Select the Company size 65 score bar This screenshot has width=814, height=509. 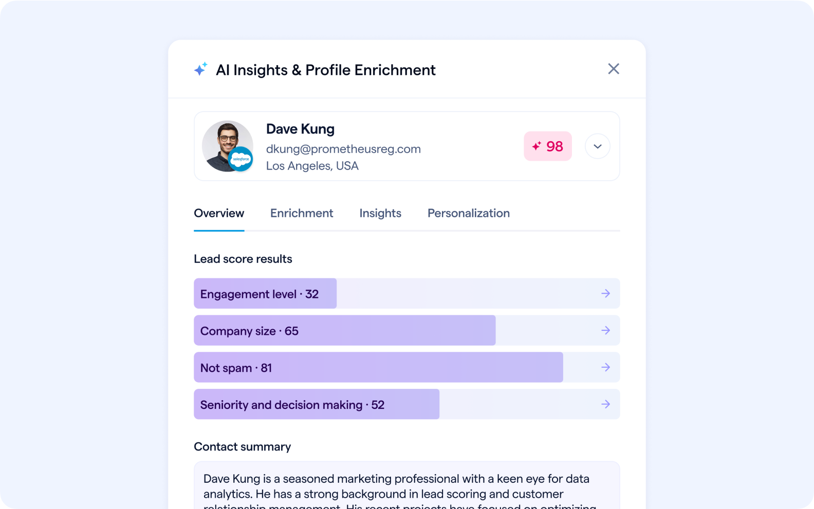point(344,331)
